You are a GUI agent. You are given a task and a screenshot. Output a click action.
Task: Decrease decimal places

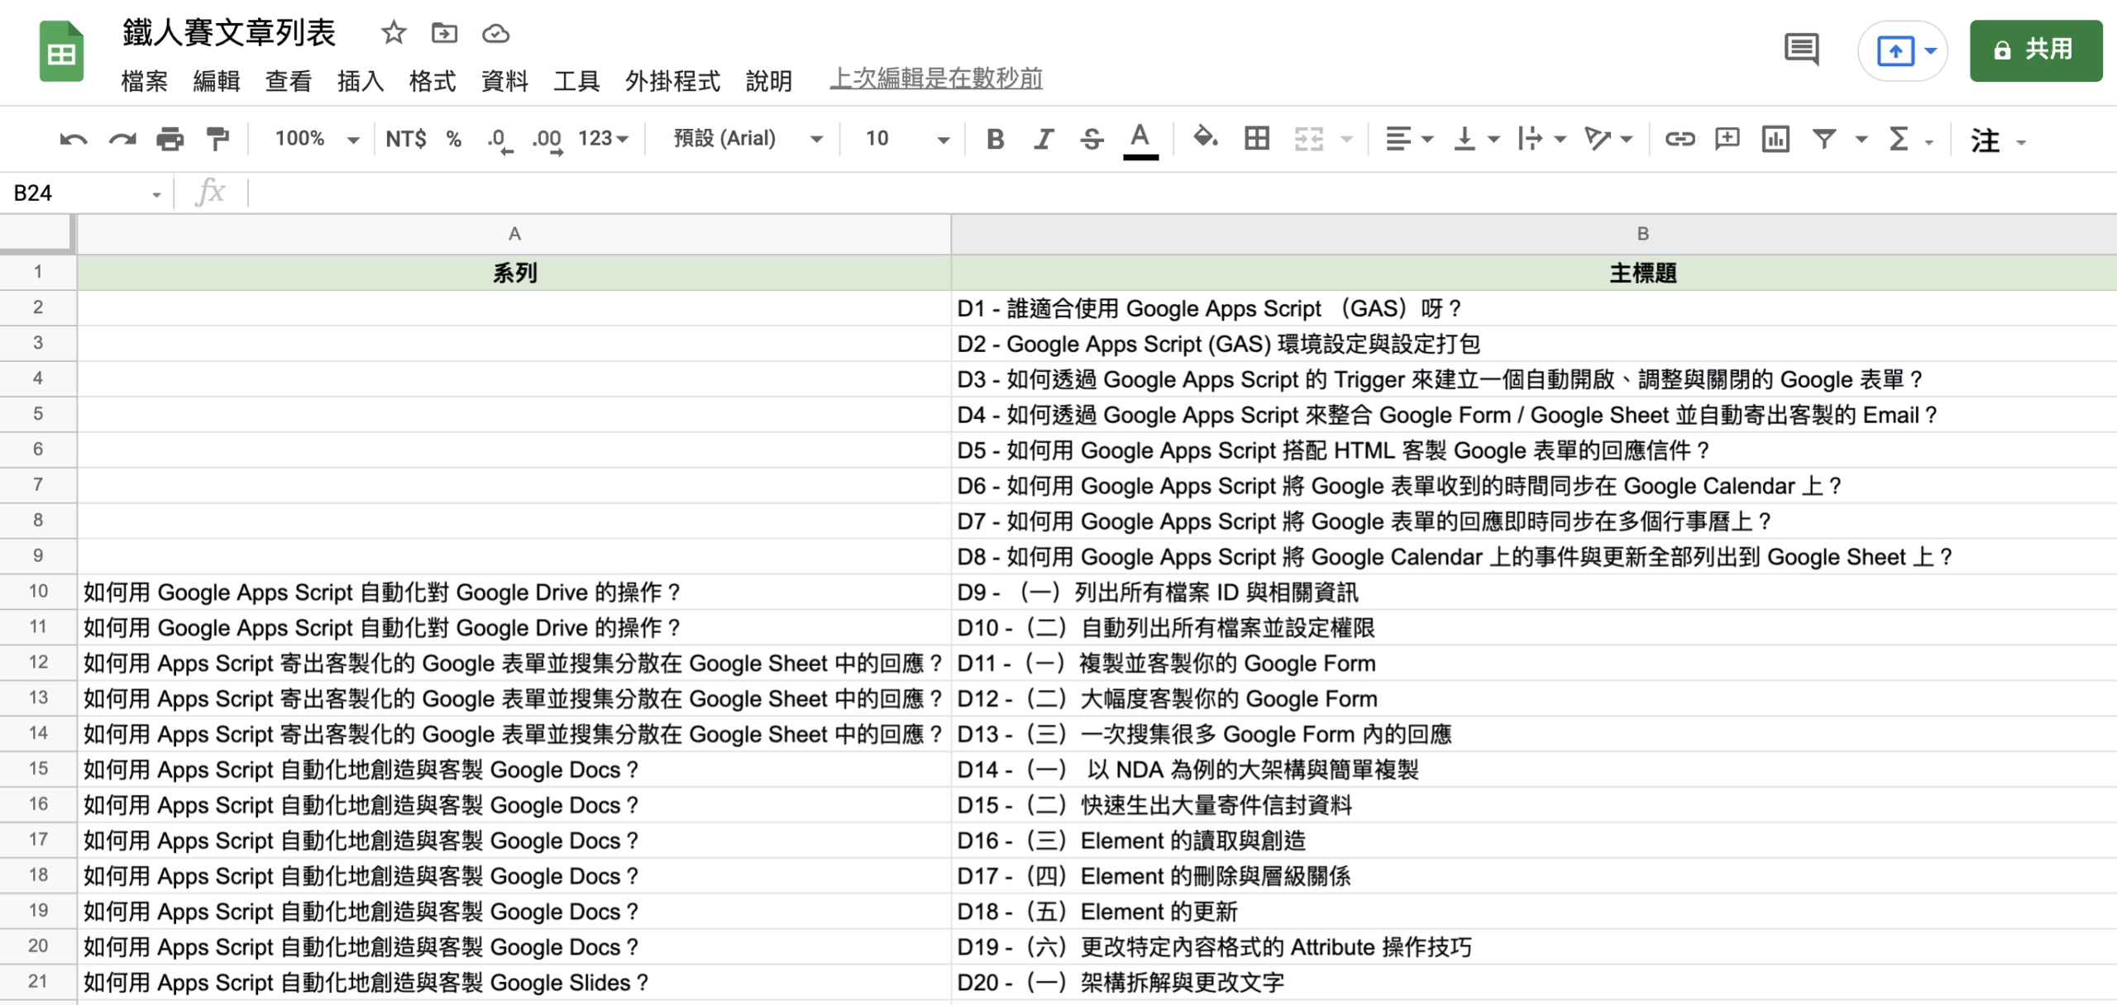[x=499, y=140]
